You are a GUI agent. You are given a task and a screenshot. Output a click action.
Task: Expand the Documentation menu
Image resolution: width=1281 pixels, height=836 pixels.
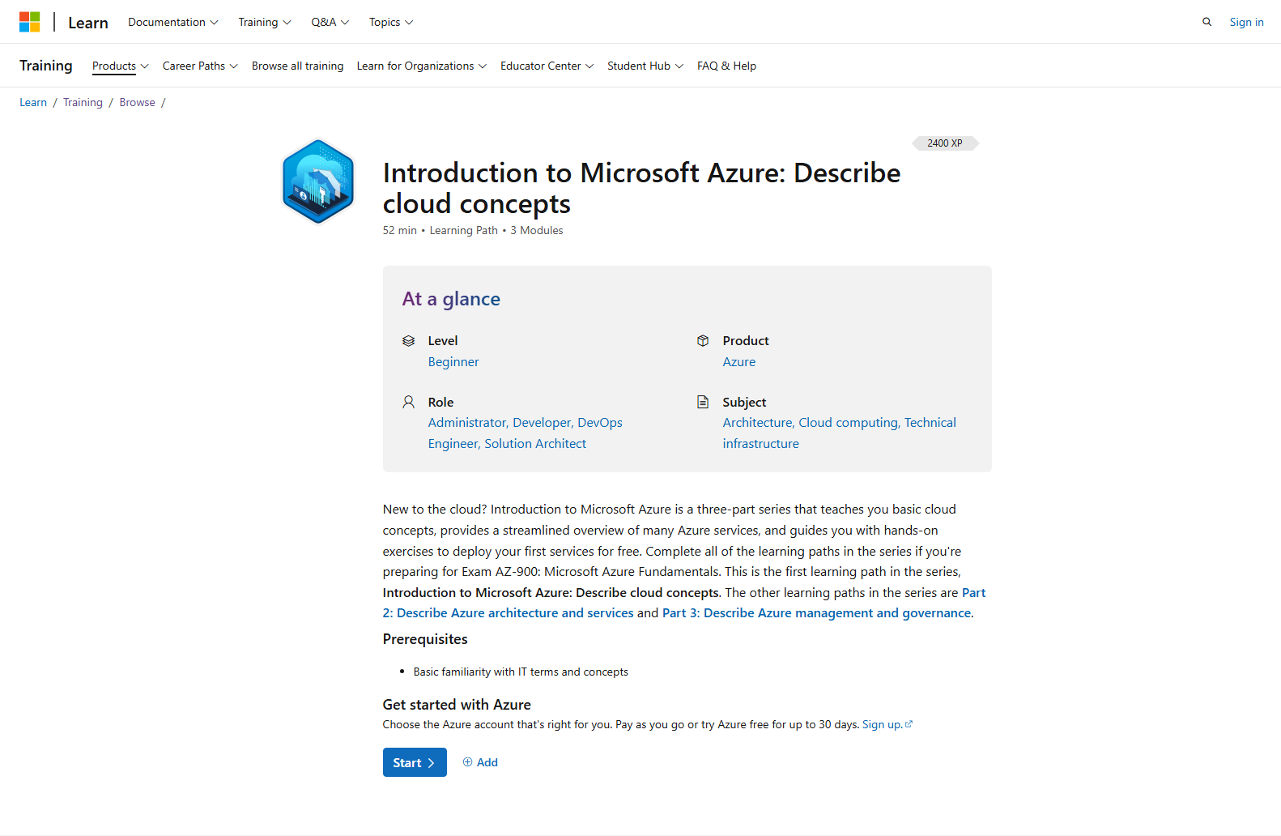point(173,22)
